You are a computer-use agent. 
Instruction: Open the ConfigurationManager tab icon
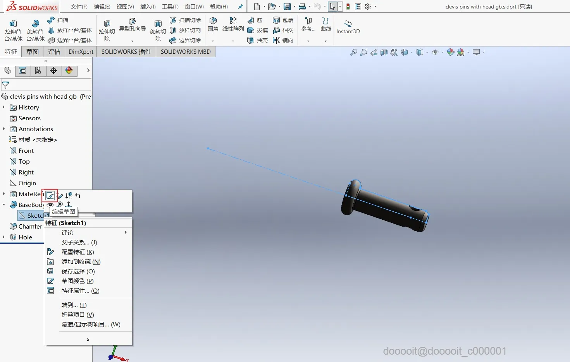click(38, 70)
